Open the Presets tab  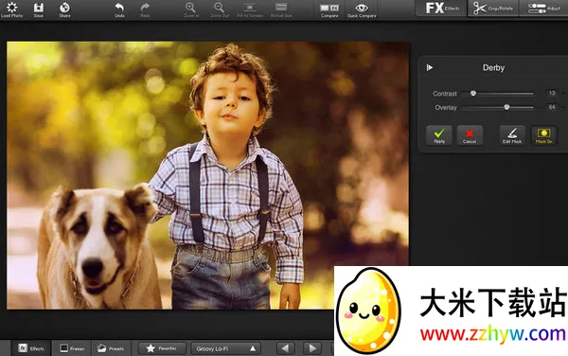click(x=111, y=348)
